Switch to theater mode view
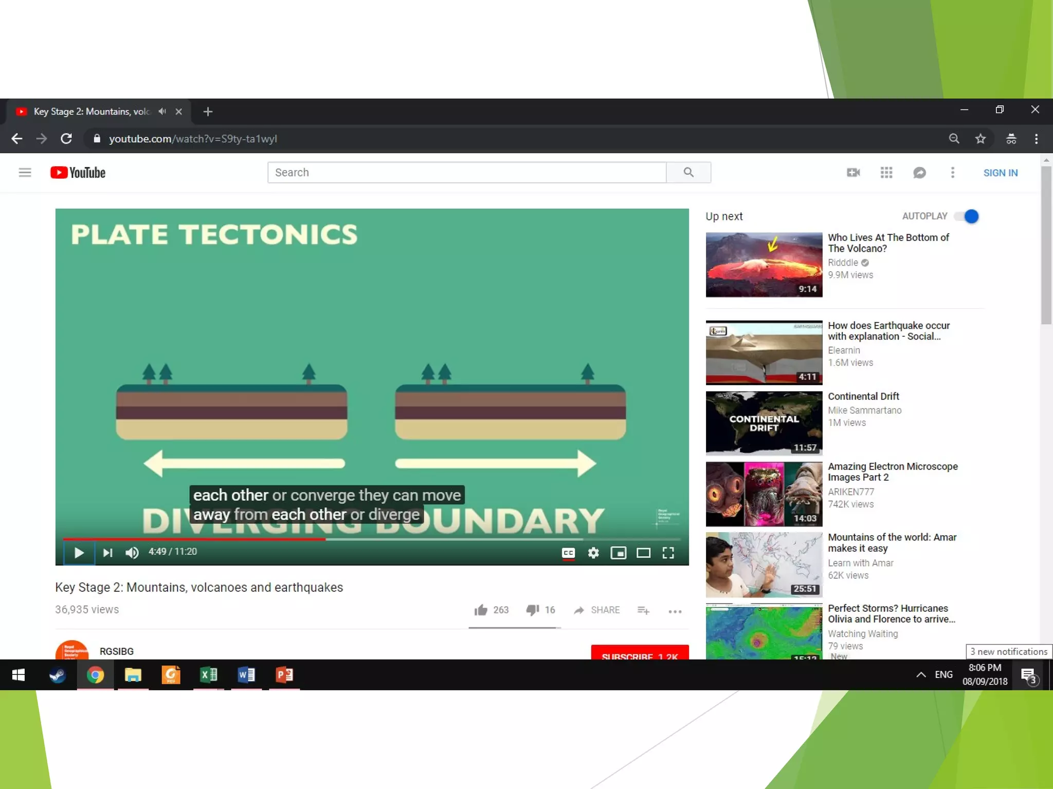Viewport: 1053px width, 789px height. (x=643, y=553)
